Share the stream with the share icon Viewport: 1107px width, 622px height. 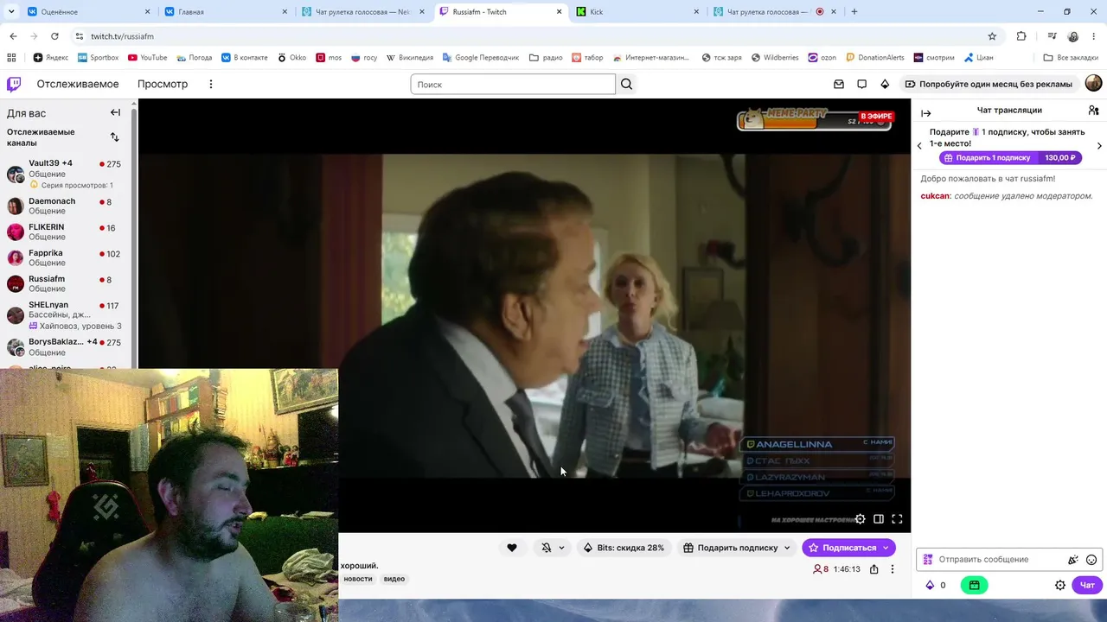[x=874, y=569]
